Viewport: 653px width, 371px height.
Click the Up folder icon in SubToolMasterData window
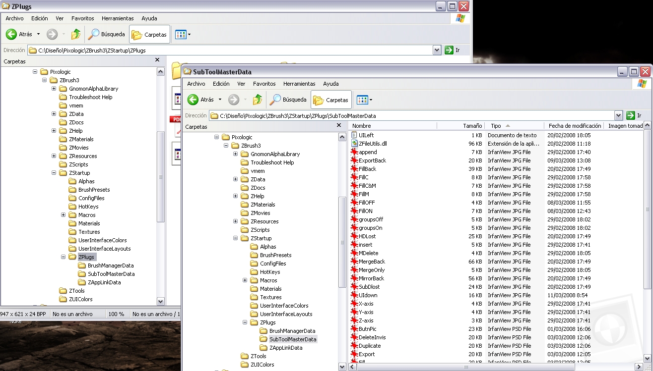click(x=257, y=100)
